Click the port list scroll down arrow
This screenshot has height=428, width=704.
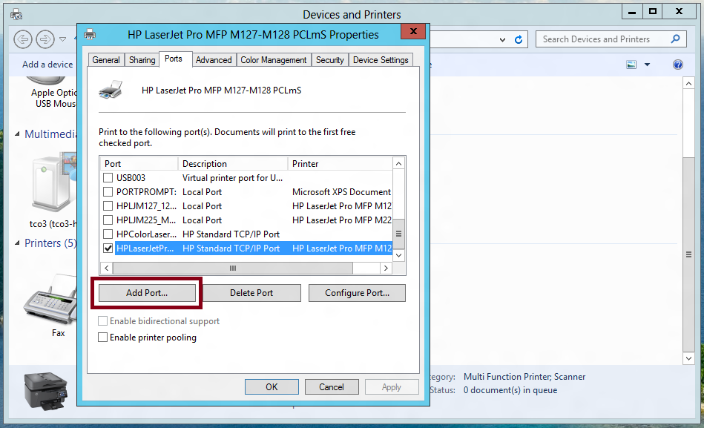(398, 256)
